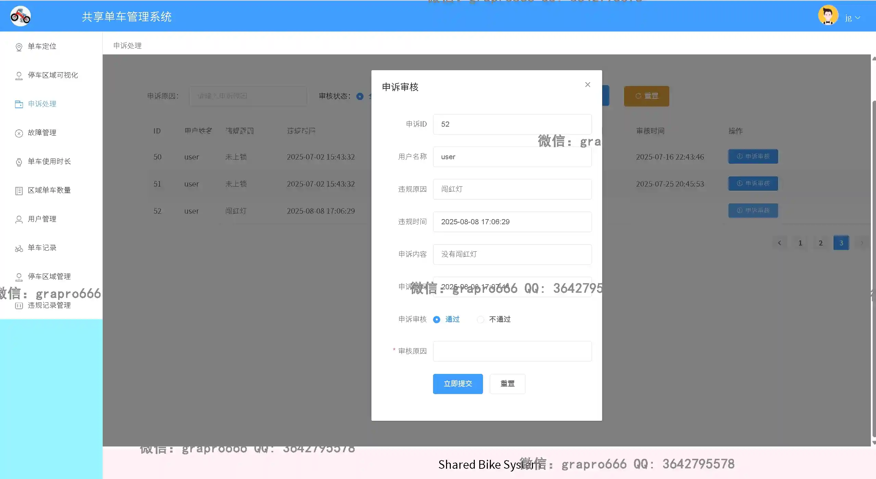This screenshot has width=876, height=479.
Task: Click the 重置 button in dialog
Action: (x=507, y=383)
